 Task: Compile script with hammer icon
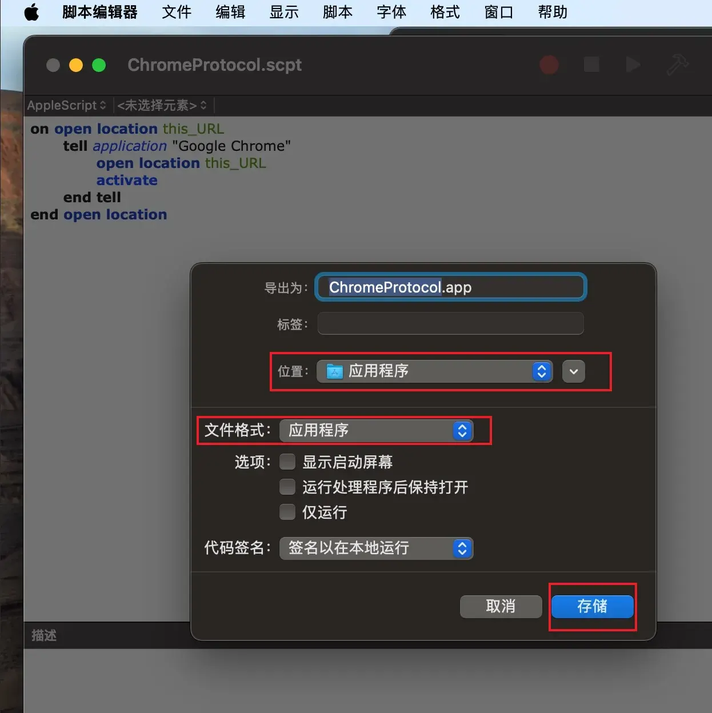678,65
